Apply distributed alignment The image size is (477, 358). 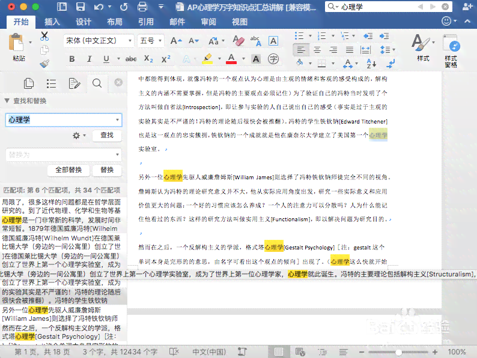tap(365, 50)
